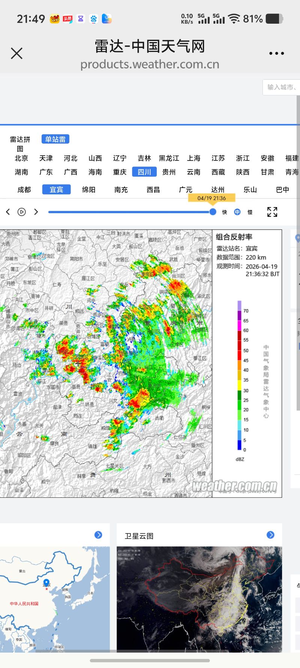Screen dimensions: 300x668
Task: Switch radar station to 西昌
Action: tap(153, 190)
